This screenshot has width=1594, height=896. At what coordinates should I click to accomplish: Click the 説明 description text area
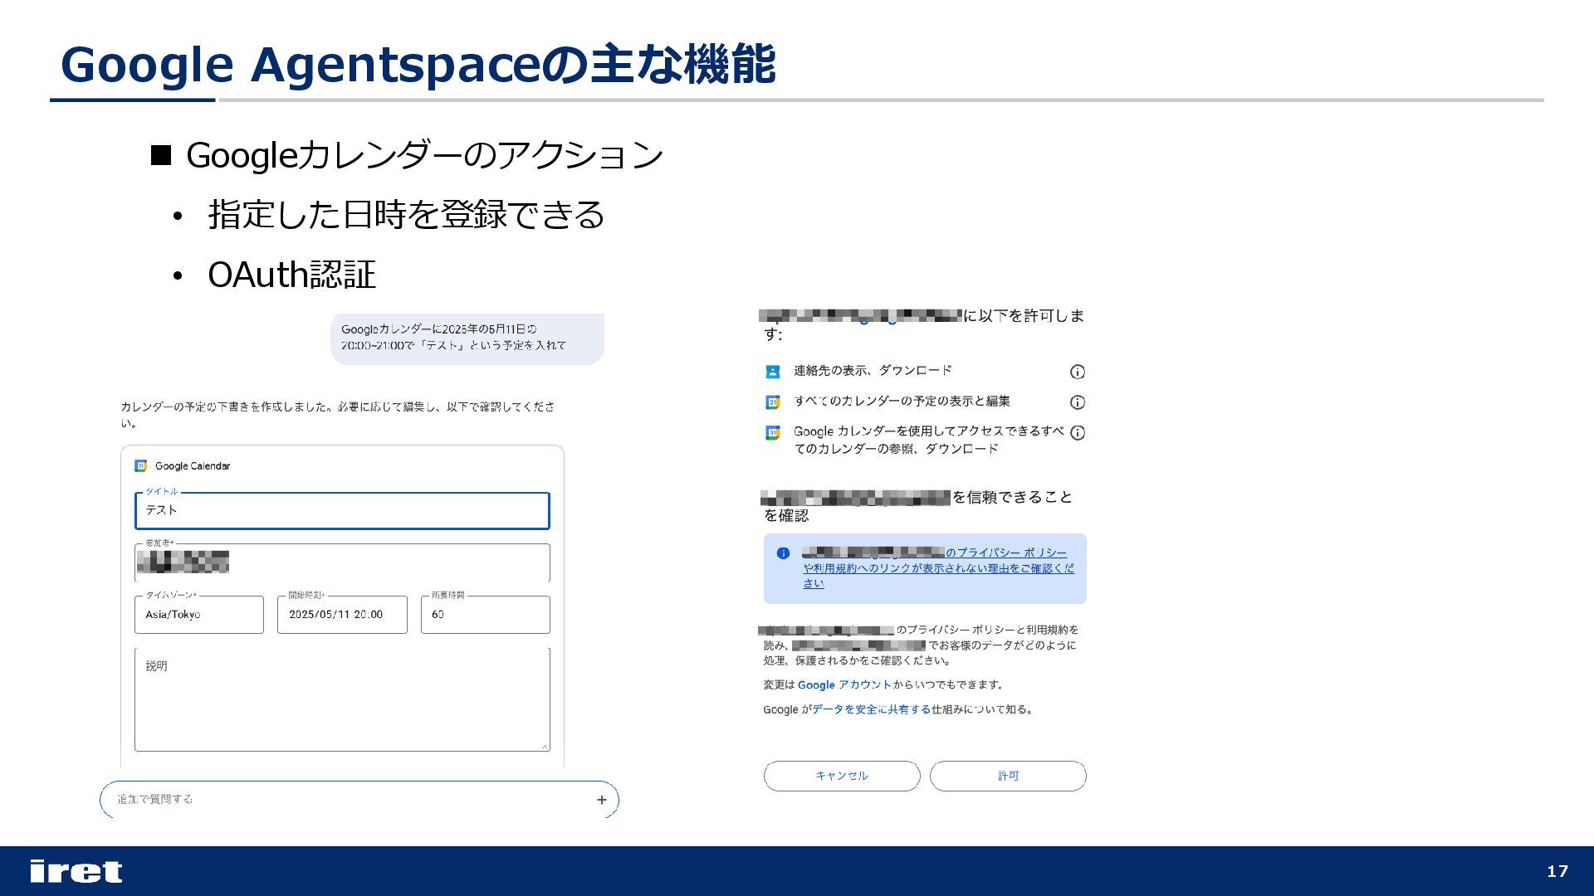point(342,699)
